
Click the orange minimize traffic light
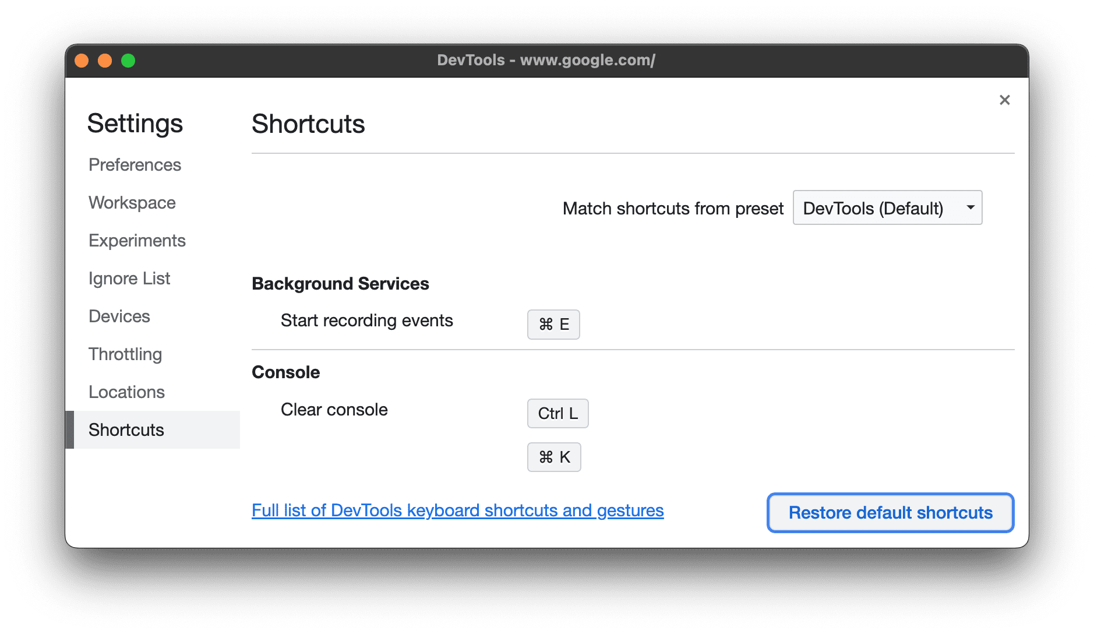pos(105,60)
